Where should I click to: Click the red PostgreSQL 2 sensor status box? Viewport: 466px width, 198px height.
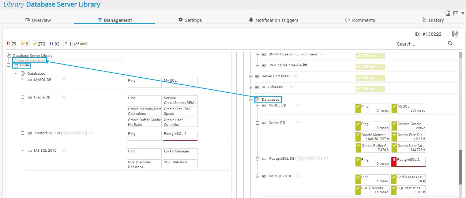click(x=408, y=162)
